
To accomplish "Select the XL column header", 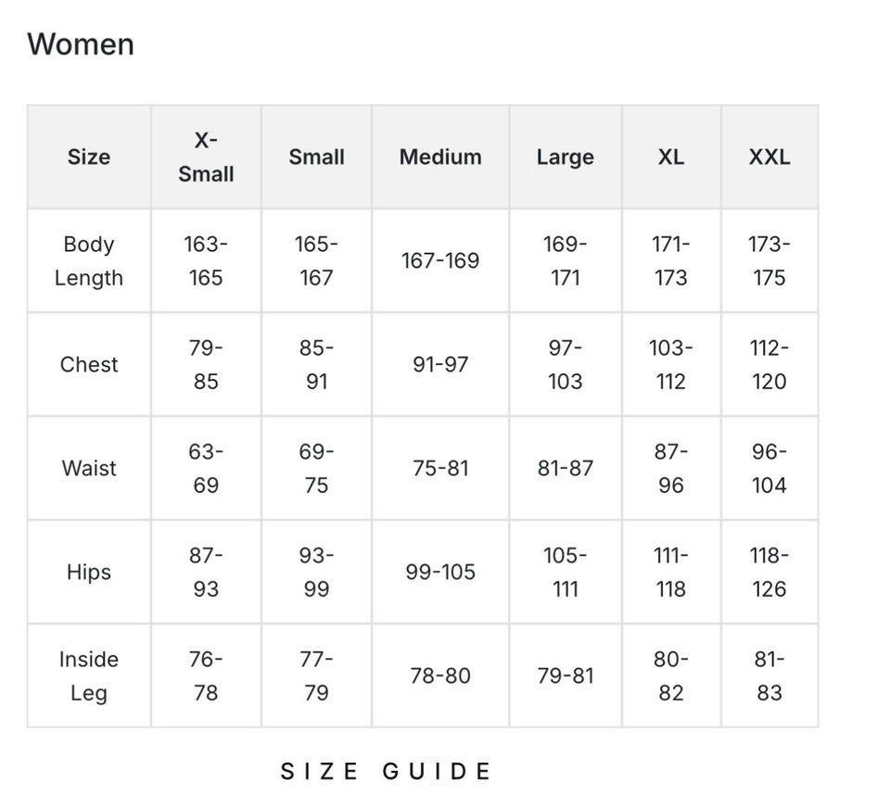I will click(671, 157).
